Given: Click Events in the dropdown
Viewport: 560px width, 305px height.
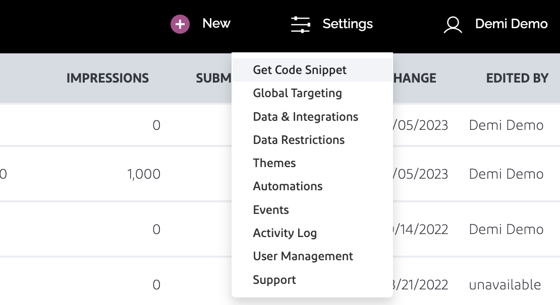Looking at the screenshot, I should click(271, 210).
